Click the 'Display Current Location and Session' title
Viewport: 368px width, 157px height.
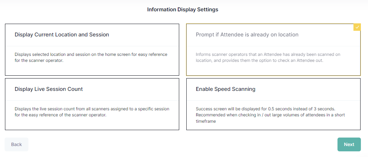click(62, 35)
